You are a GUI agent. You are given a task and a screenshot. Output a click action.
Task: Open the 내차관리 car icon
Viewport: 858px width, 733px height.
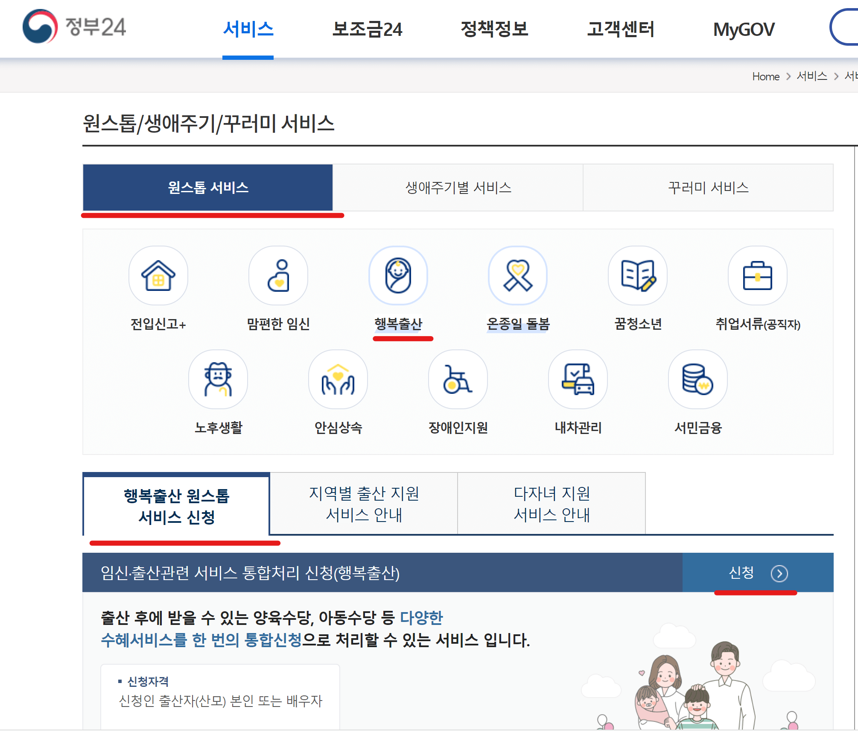coord(577,379)
